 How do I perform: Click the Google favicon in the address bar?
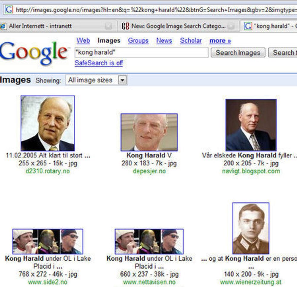(x=9, y=9)
